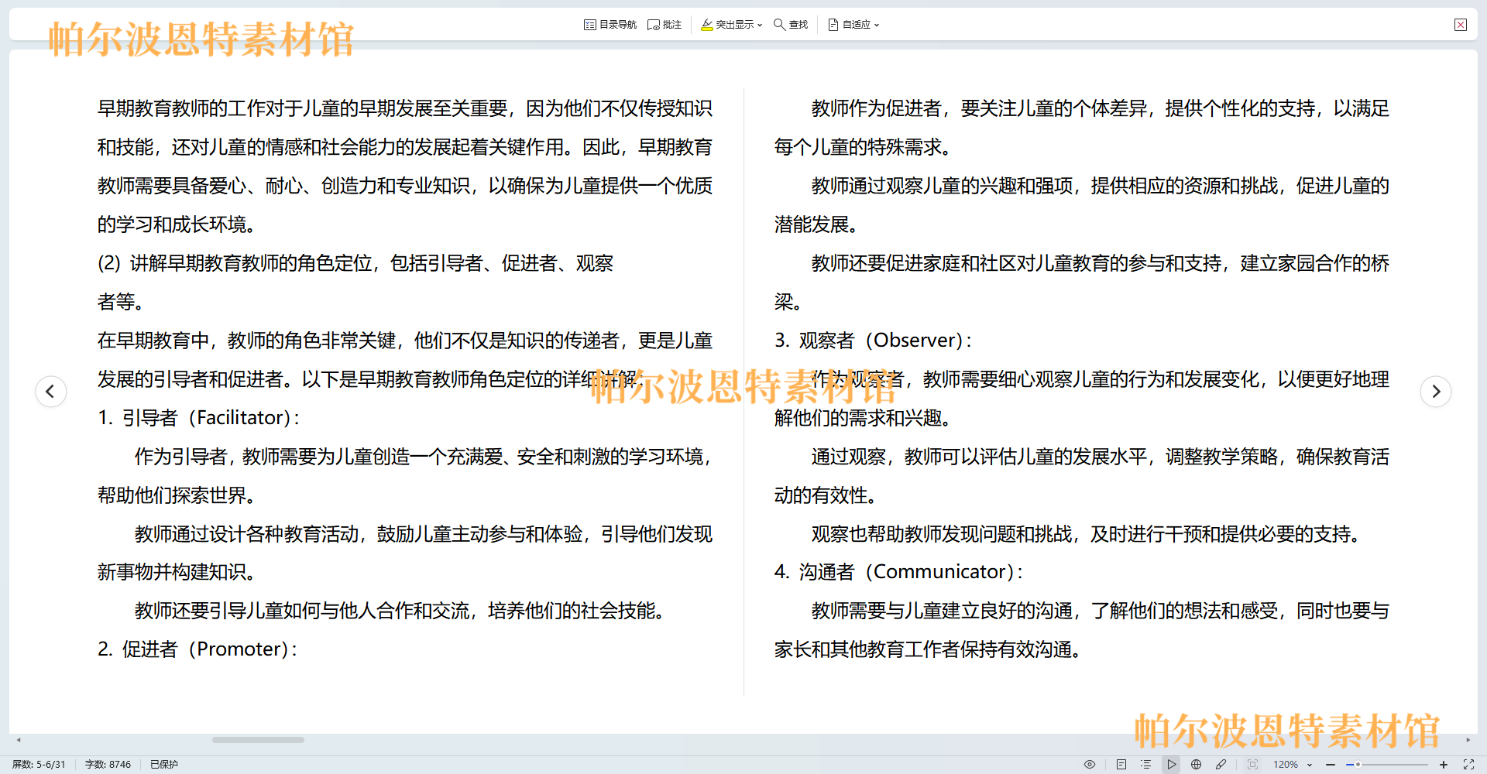The height and width of the screenshot is (774, 1487).
Task: Click the text 每个儿童的特殊需求。
Action: tap(863, 147)
